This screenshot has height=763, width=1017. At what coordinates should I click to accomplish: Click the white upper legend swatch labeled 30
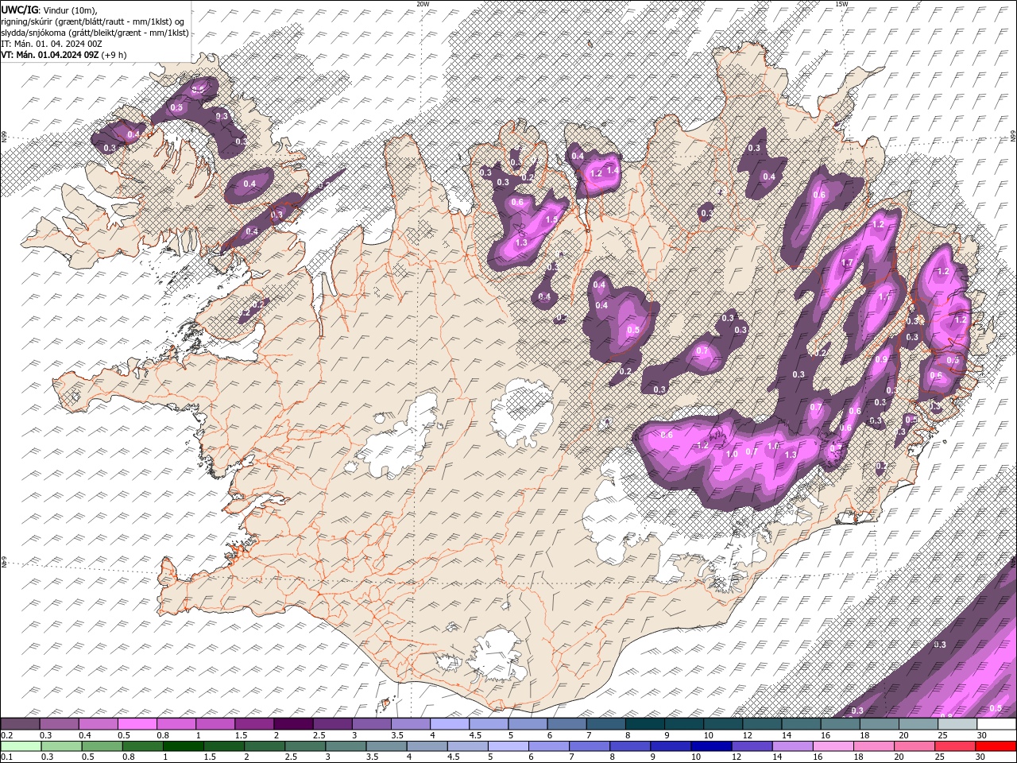point(996,724)
